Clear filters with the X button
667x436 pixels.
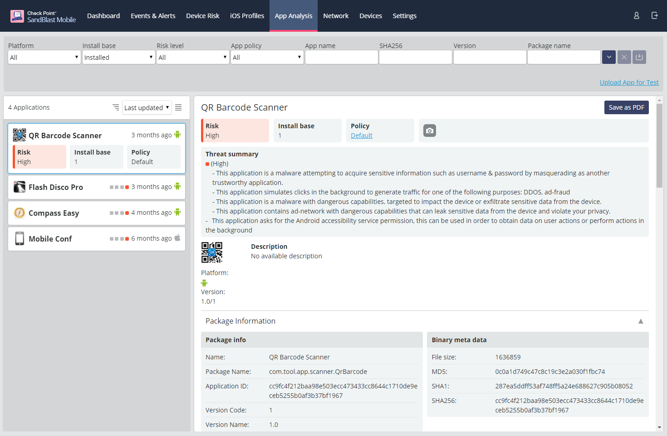tap(624, 57)
